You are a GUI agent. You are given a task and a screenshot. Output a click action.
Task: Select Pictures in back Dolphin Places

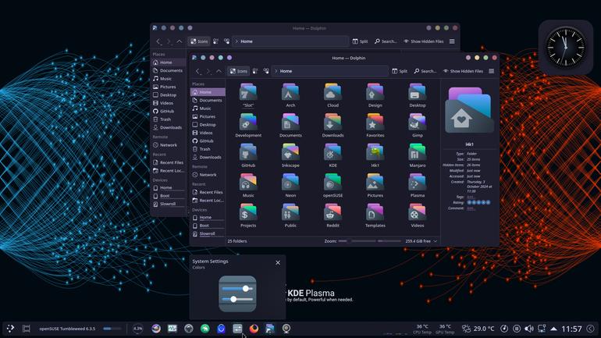tap(169, 87)
